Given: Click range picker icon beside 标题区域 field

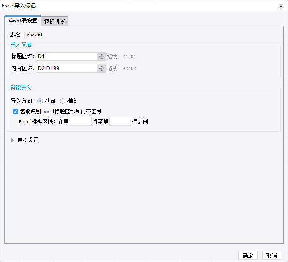Looking at the screenshot, I should [101, 57].
